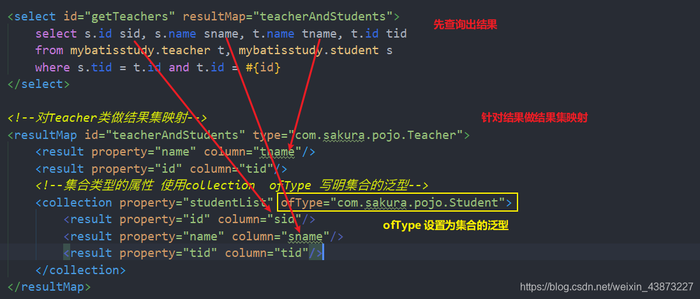Viewport: 700px width, 299px height.
Task: Click 'mybatisstudy.teacher' in the from clause
Action: (140, 50)
